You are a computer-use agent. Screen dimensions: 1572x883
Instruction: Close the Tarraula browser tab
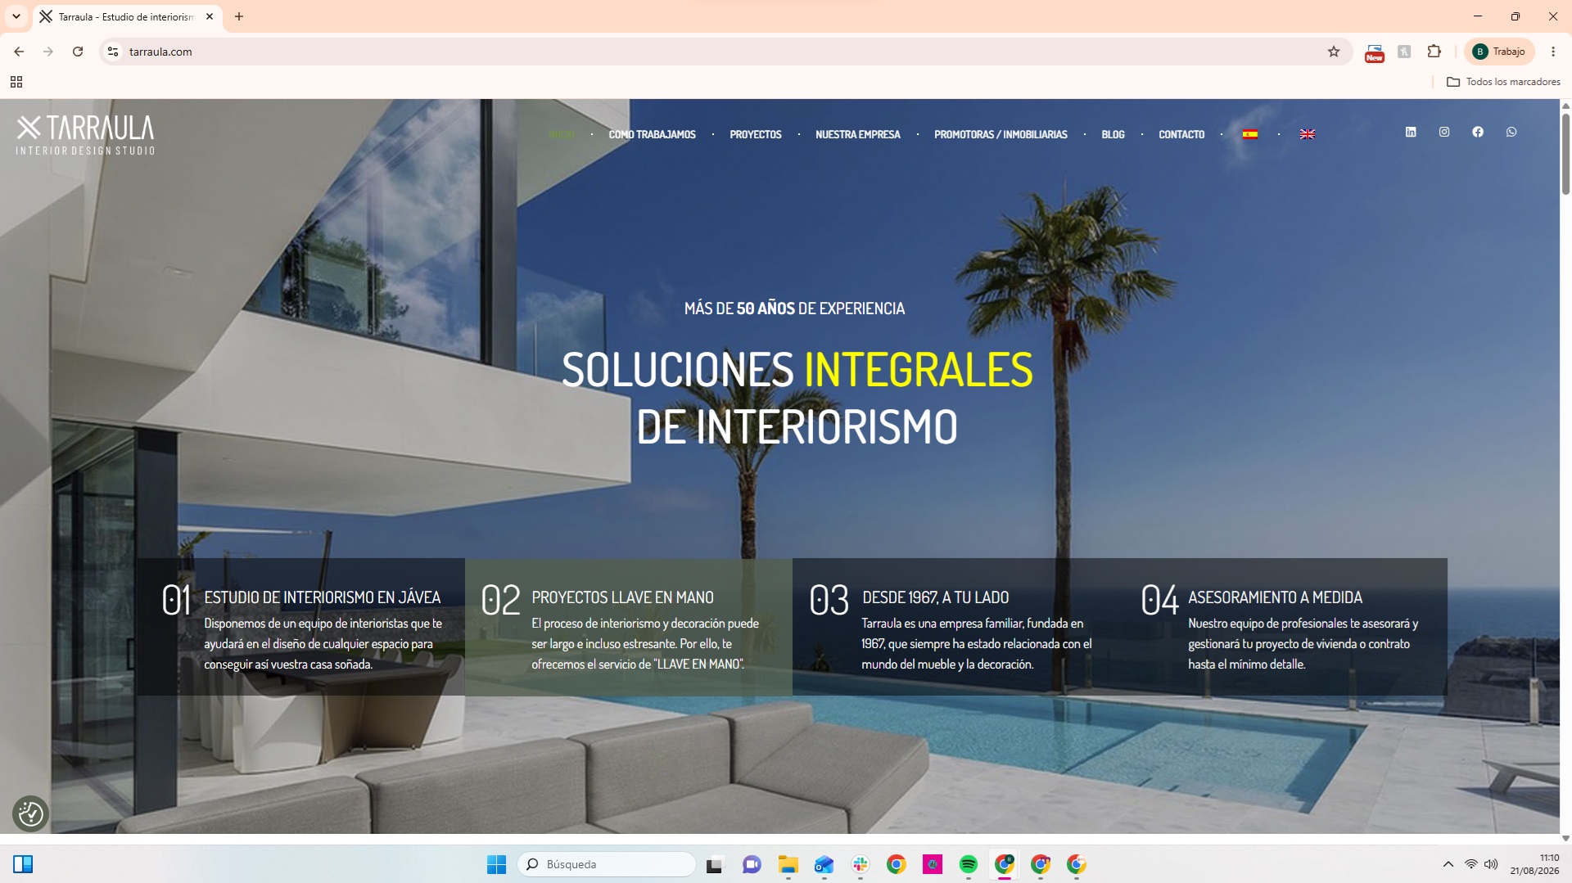(210, 16)
